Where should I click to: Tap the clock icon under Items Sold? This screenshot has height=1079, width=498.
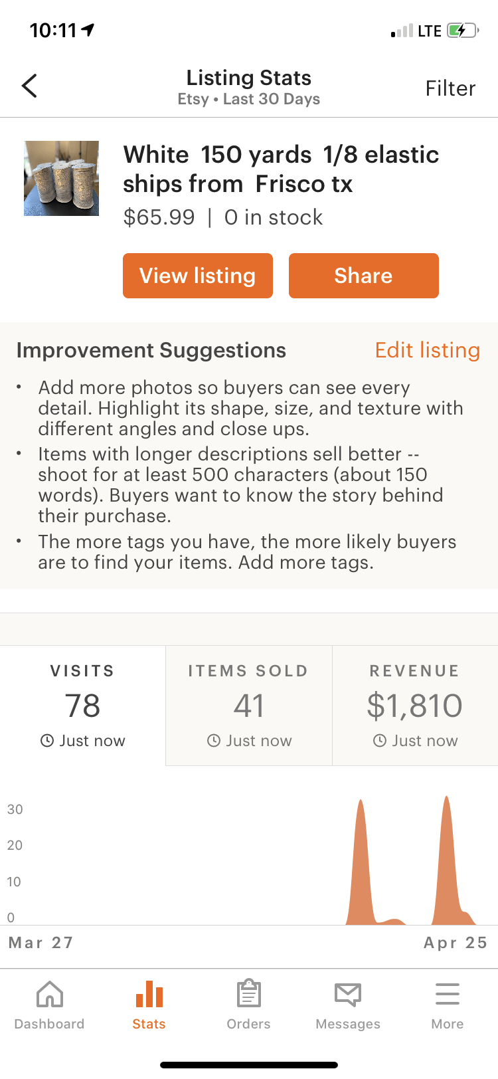click(214, 741)
